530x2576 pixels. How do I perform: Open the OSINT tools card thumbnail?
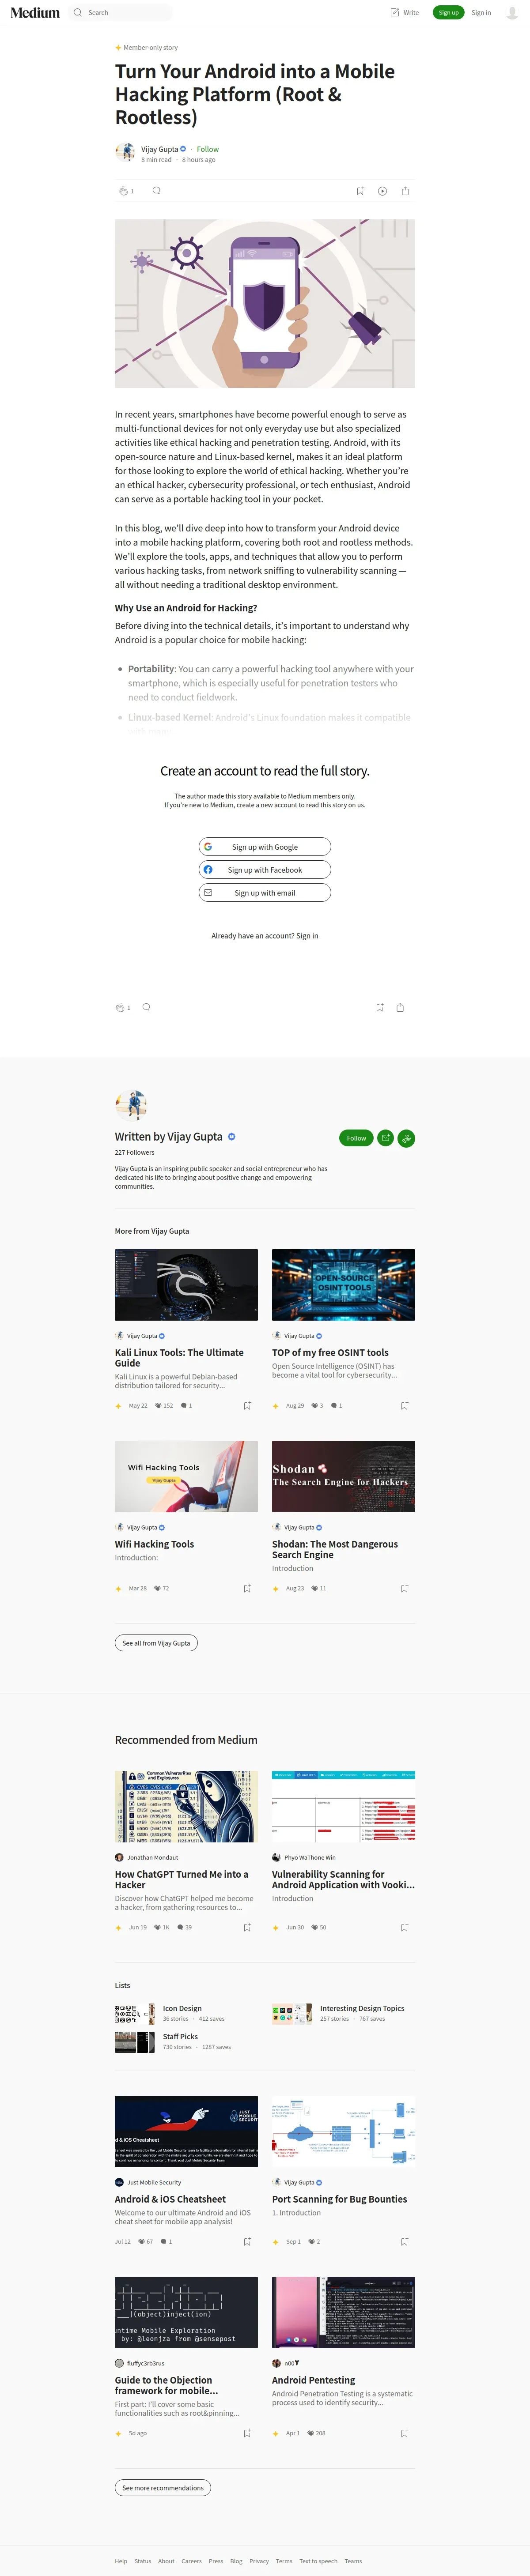[343, 1285]
